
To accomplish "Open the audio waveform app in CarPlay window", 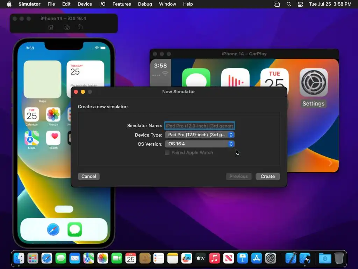I will (235, 77).
